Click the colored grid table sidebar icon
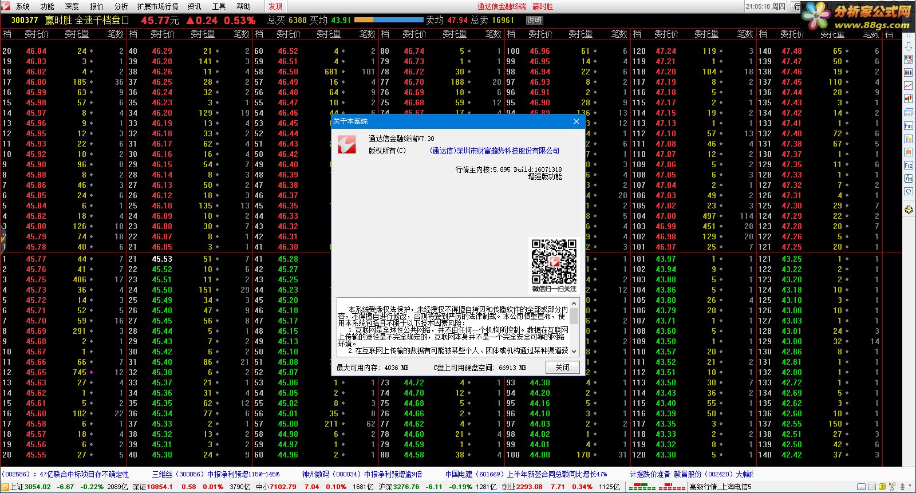The width and height of the screenshot is (916, 493). (909, 73)
